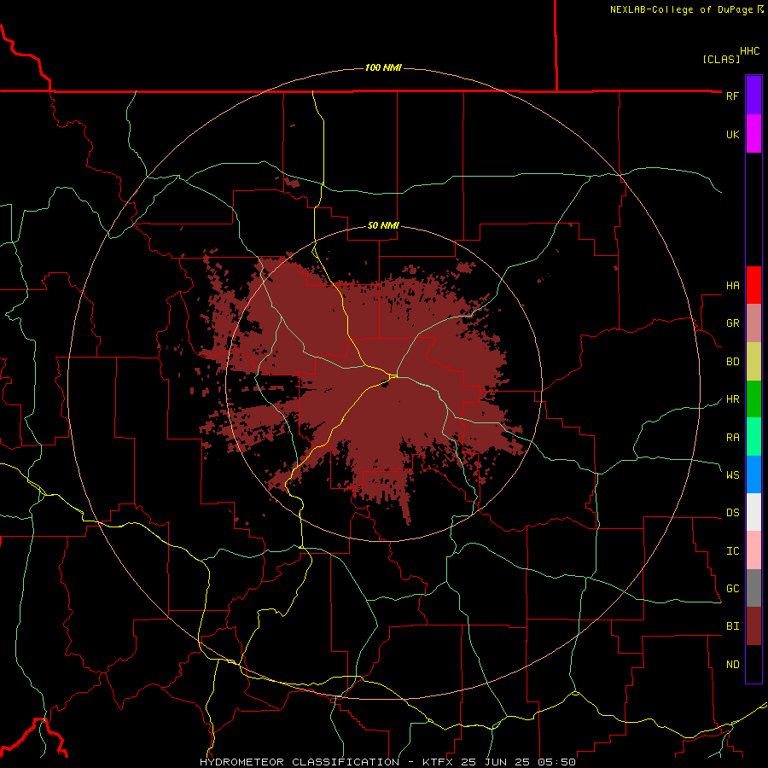768x768 pixels.
Task: Click the BI dark red legend swatch
Action: 753,626
